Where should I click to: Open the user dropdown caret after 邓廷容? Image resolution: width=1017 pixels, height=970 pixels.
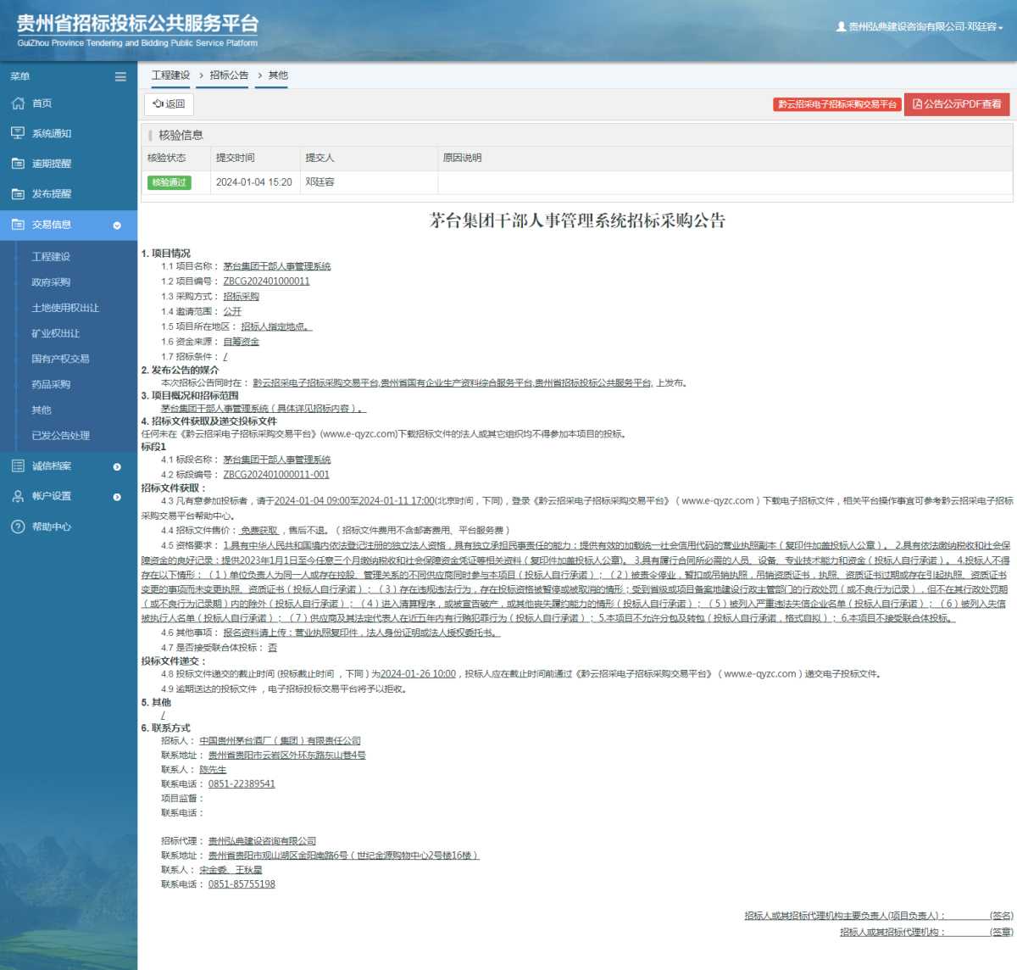1001,28
